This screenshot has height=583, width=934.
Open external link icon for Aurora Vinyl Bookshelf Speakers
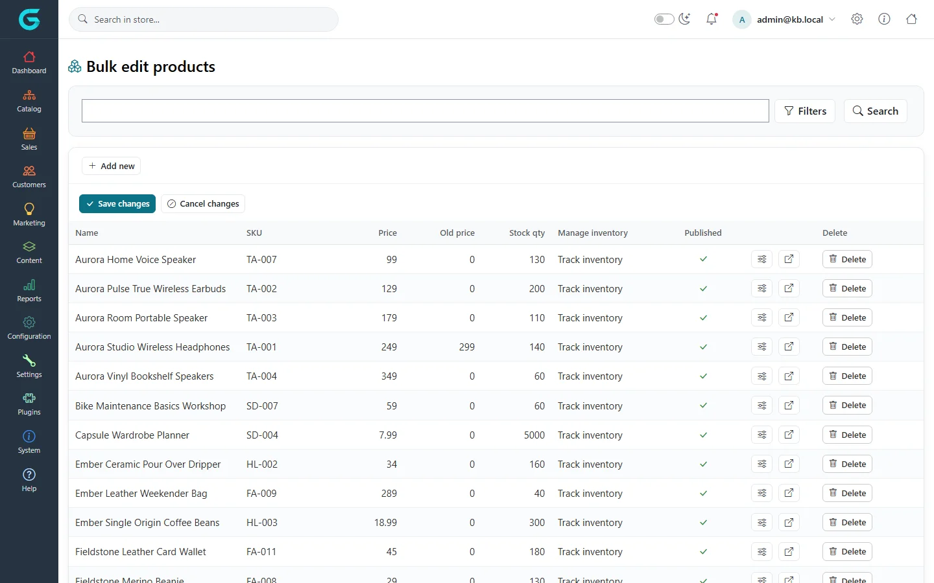coord(789,376)
